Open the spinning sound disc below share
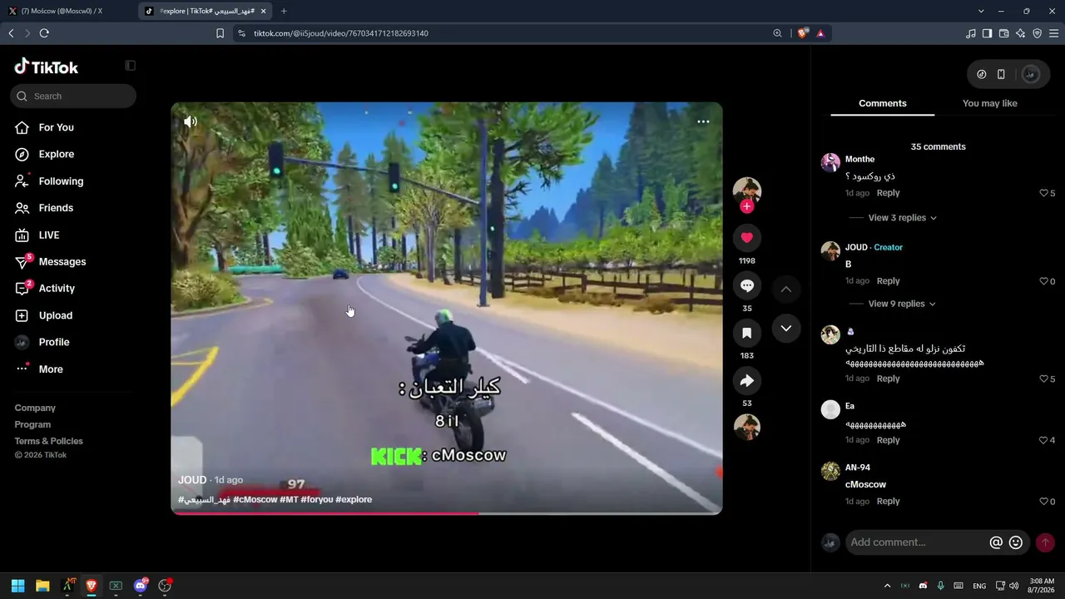The height and width of the screenshot is (599, 1065). click(746, 427)
